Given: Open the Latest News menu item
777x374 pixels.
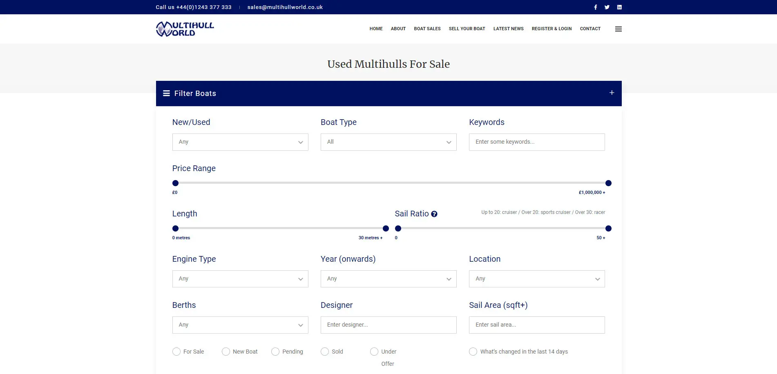Looking at the screenshot, I should (508, 29).
